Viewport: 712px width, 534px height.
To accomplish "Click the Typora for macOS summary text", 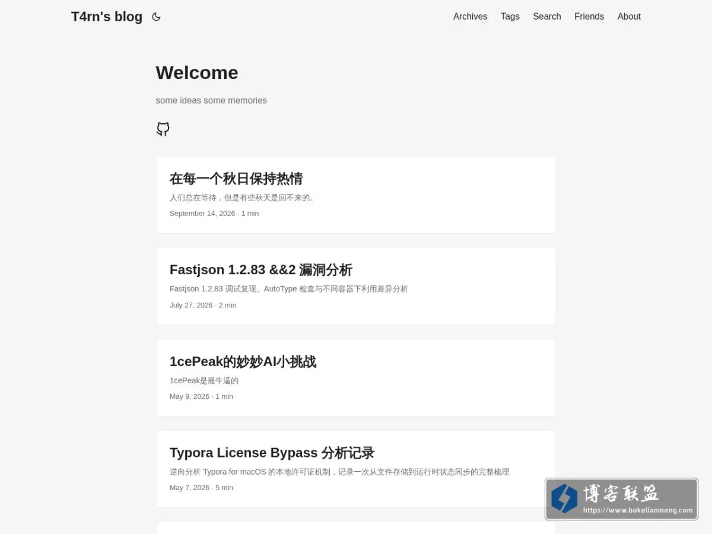I will [339, 472].
